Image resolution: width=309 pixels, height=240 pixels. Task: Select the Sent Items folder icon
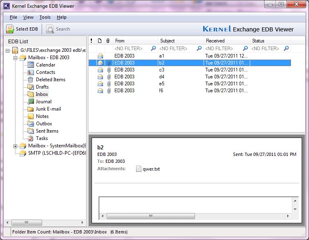coord(31,131)
